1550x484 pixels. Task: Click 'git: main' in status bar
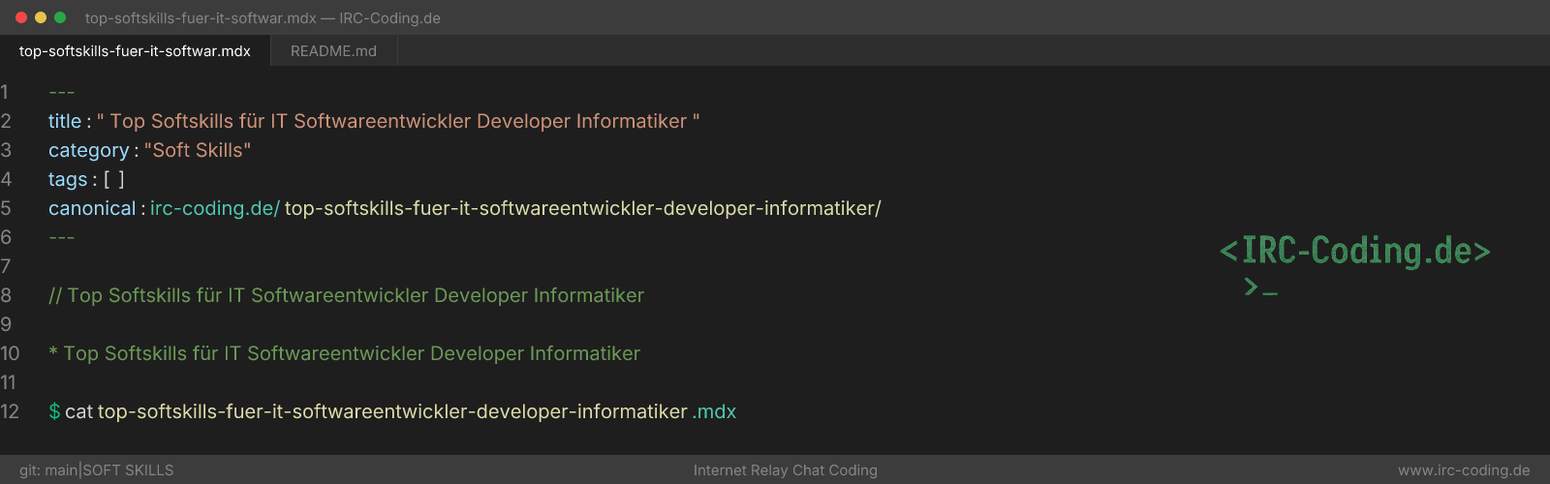[48, 470]
